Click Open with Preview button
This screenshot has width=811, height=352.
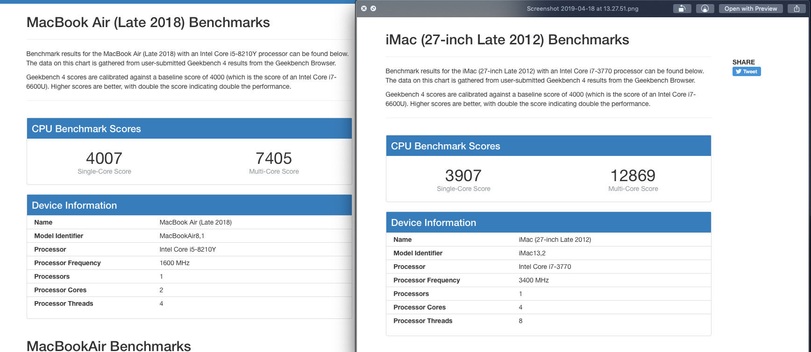coord(751,8)
